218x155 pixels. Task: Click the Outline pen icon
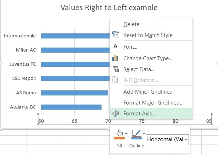tap(137, 133)
